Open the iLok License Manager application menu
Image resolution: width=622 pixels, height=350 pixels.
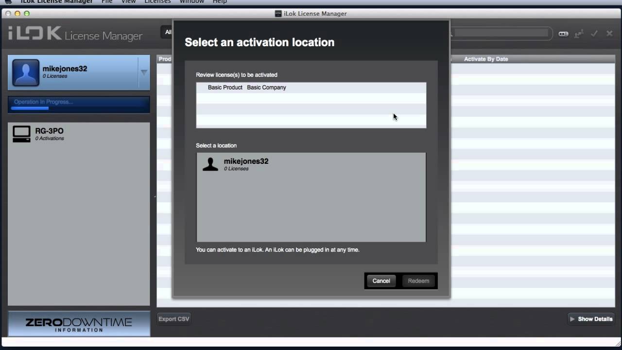pos(56,2)
